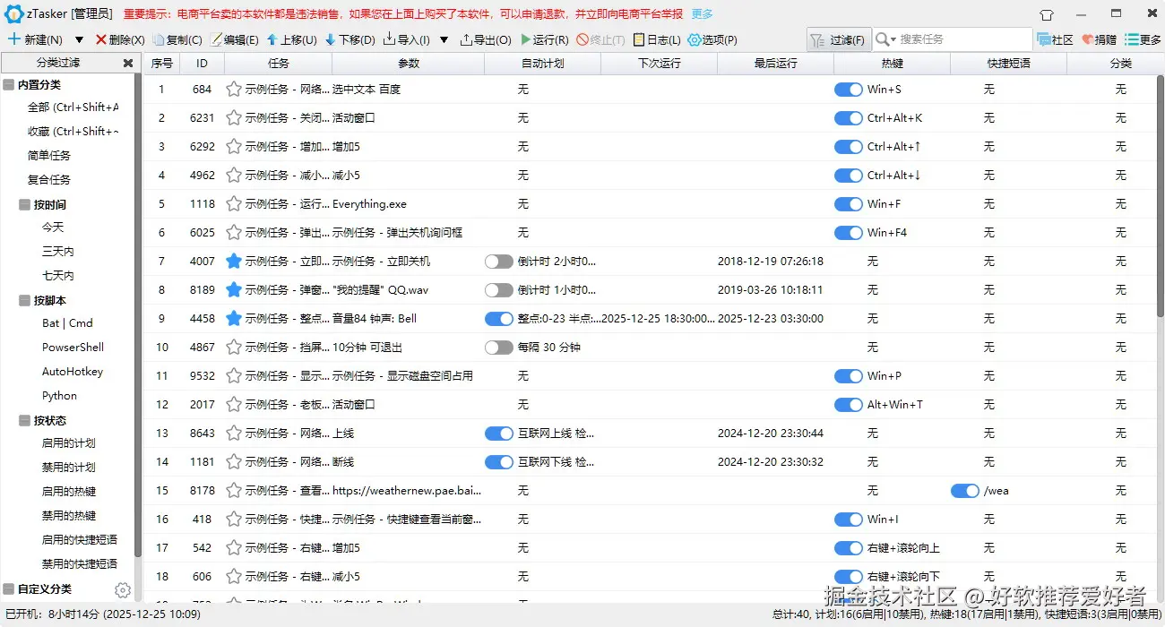This screenshot has height=627, width=1165.
Task: Star the task with ID 4867
Action: coord(234,348)
